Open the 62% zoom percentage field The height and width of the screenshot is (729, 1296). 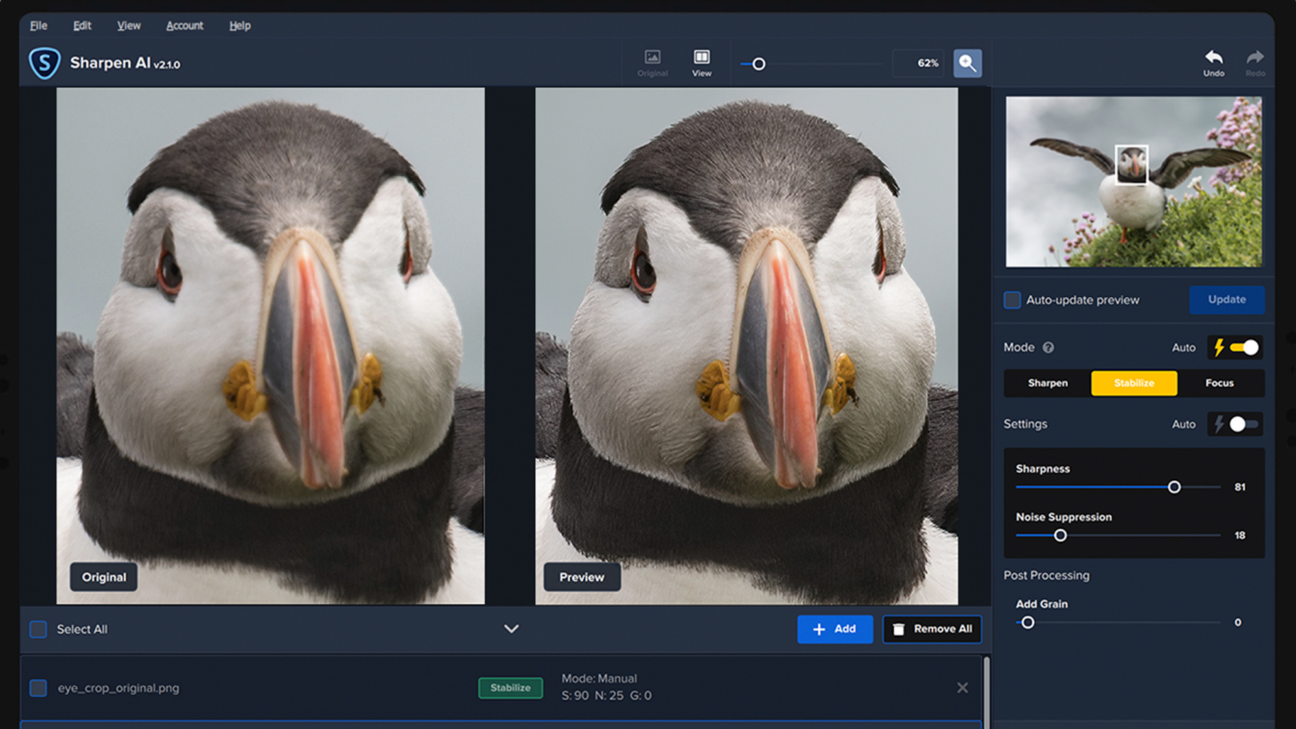(x=918, y=63)
